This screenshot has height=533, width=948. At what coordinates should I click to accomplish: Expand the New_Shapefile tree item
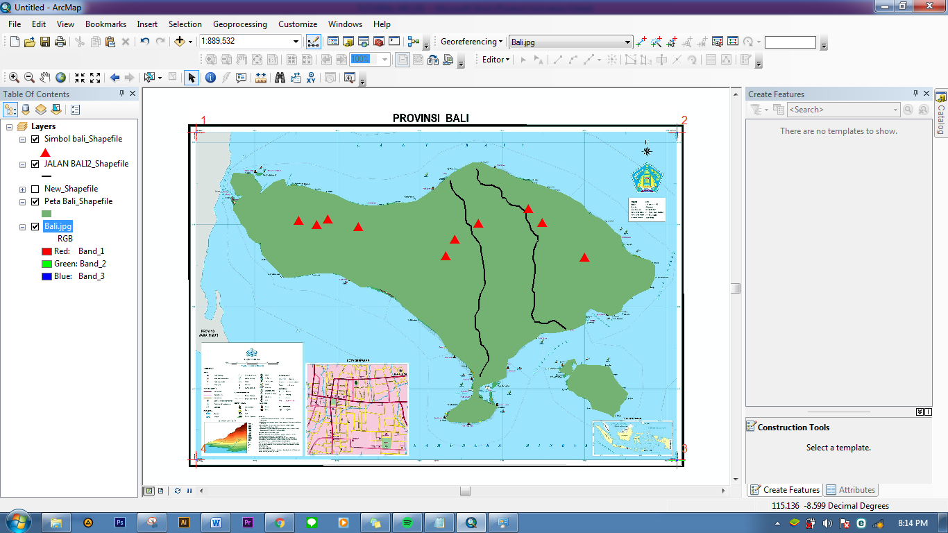tap(22, 188)
